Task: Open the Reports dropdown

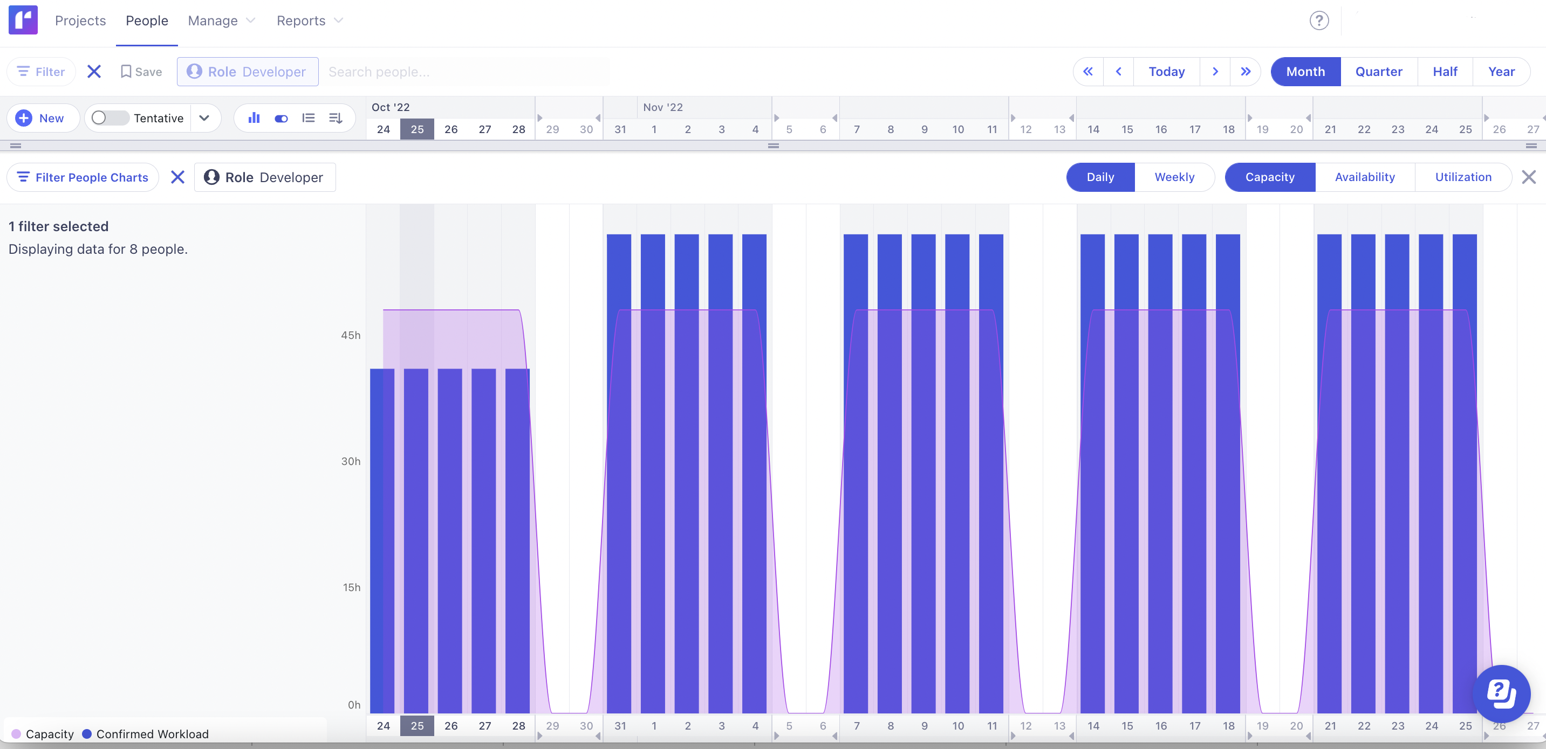Action: coord(309,20)
